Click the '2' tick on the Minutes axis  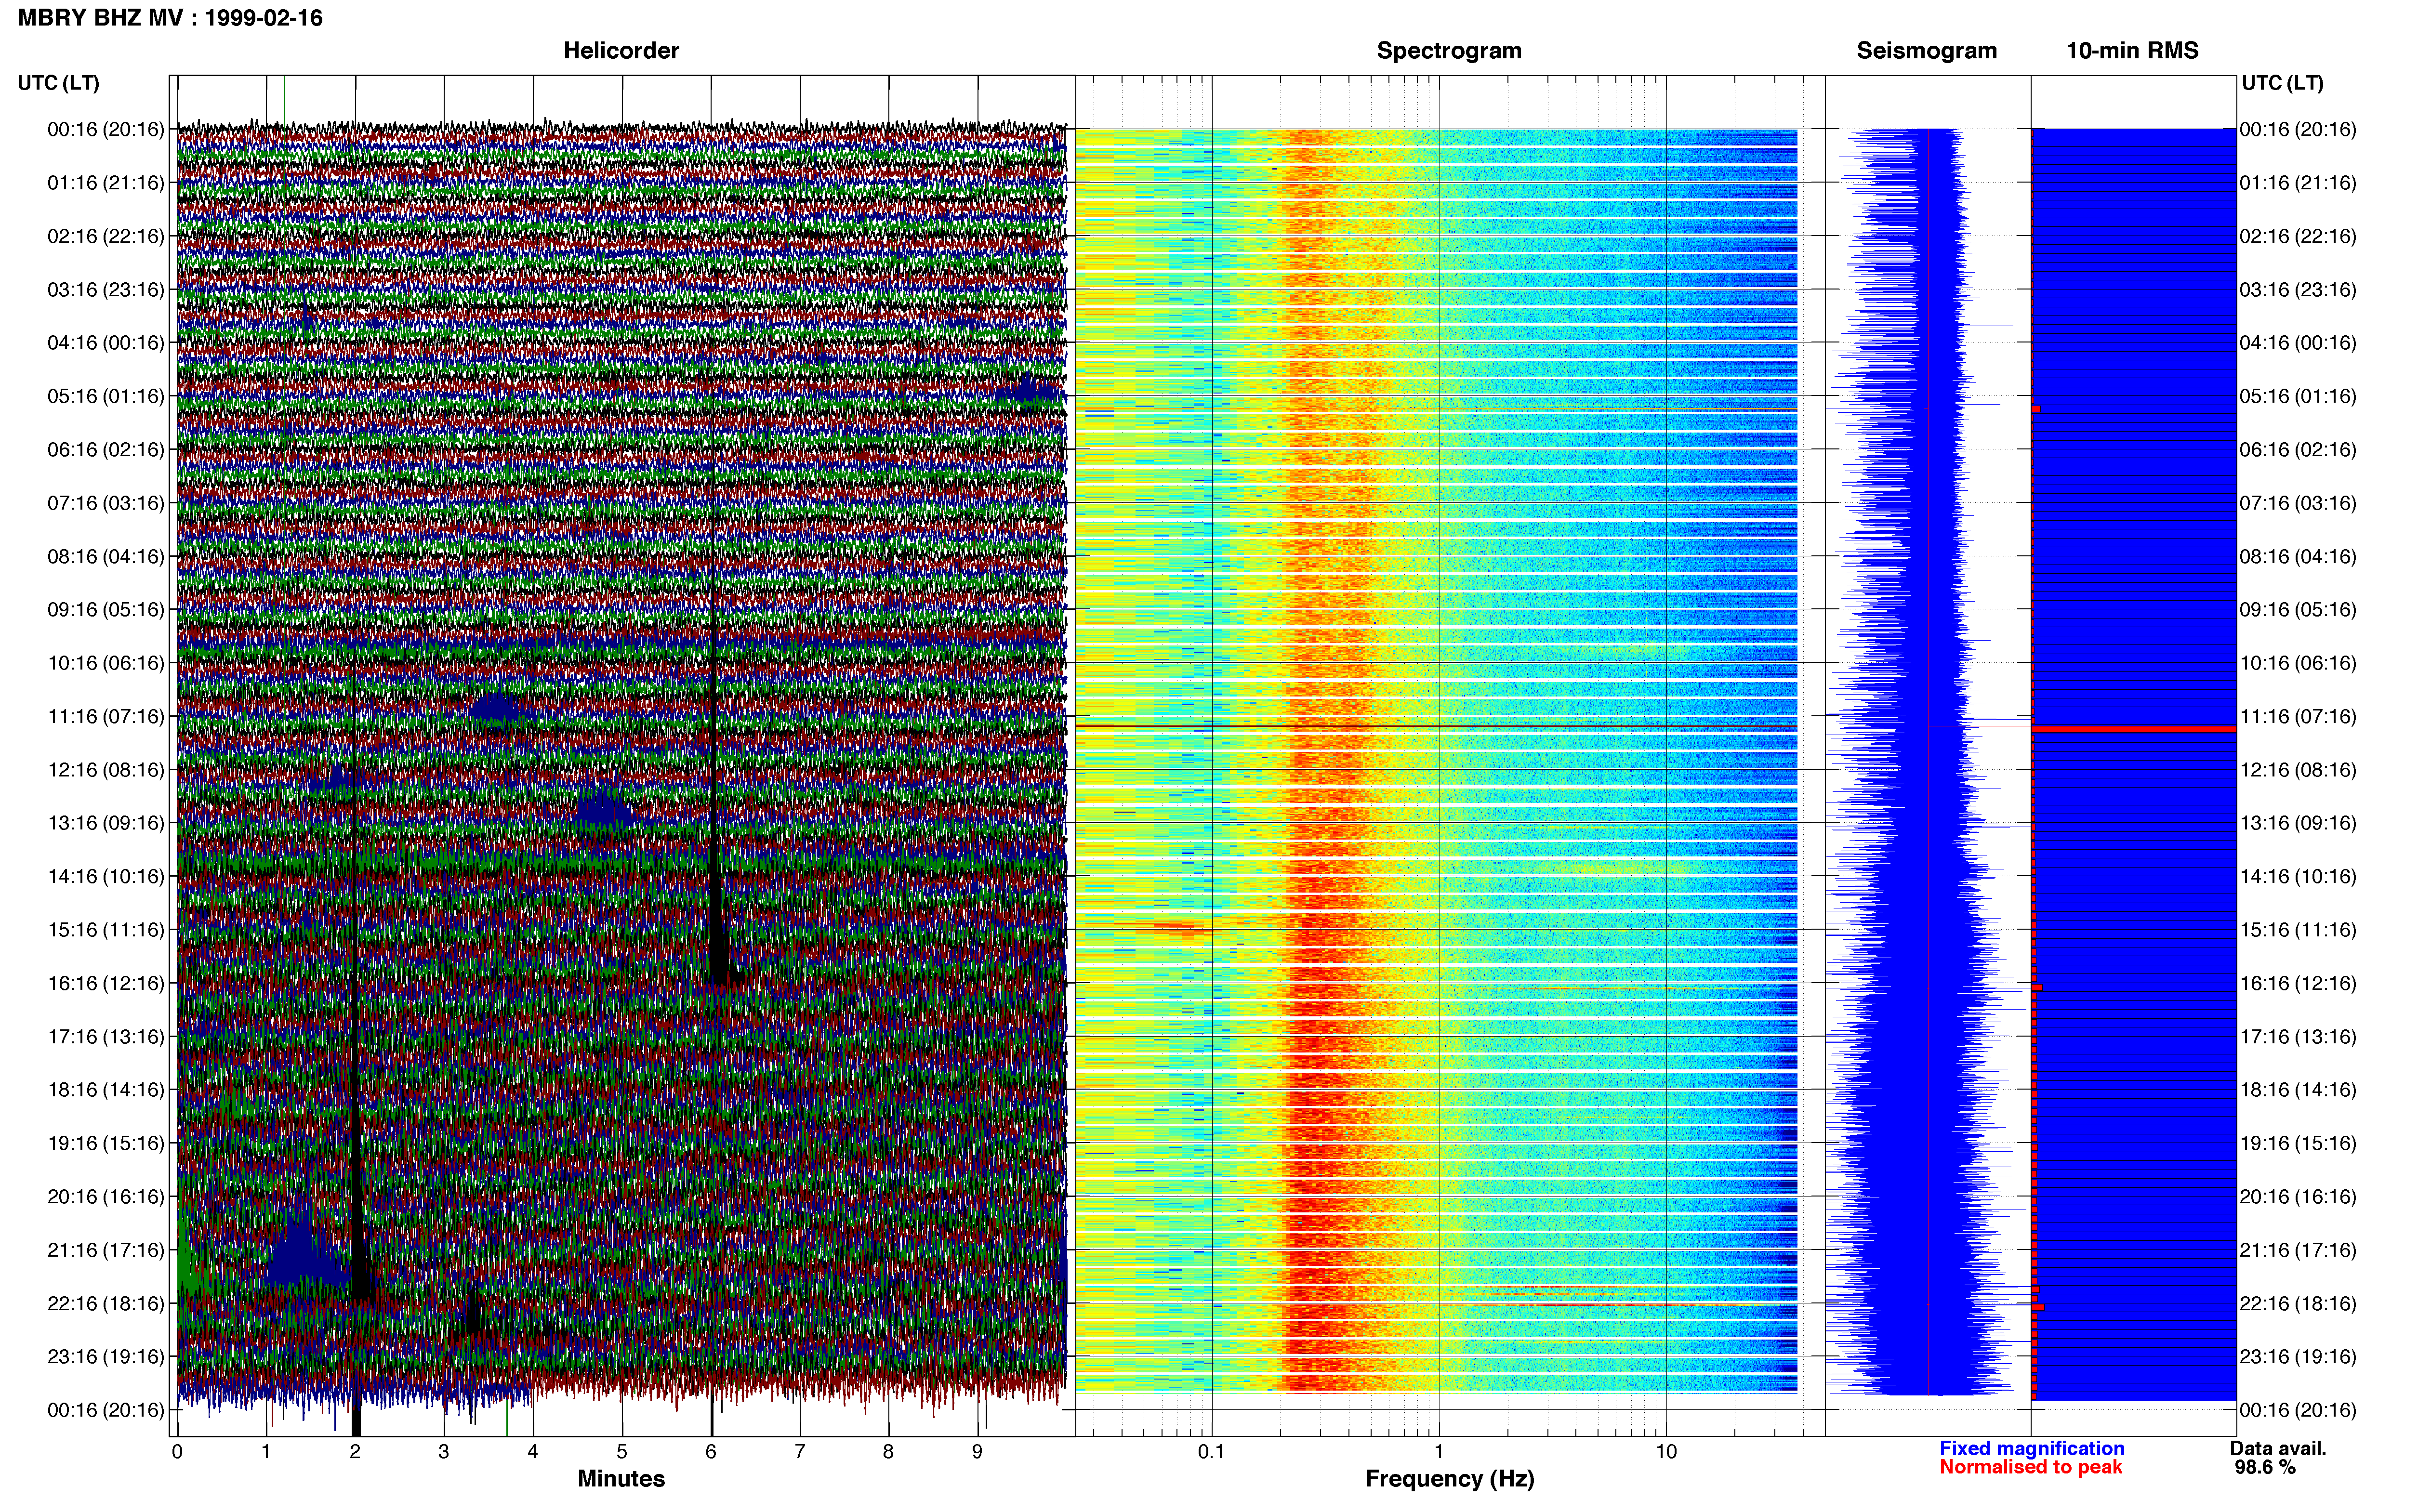355,1452
